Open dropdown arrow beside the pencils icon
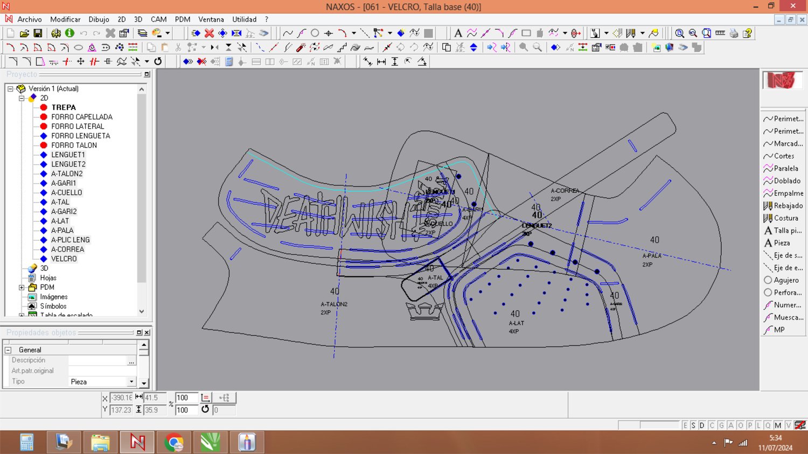The height and width of the screenshot is (454, 808). point(642,33)
